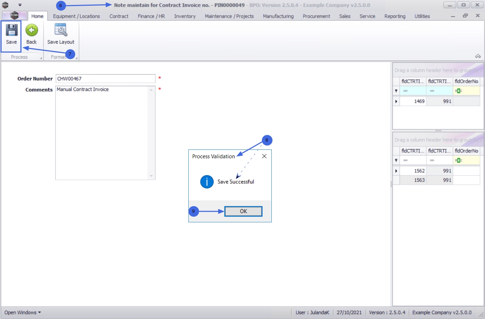Select the Sales tab

tap(345, 16)
